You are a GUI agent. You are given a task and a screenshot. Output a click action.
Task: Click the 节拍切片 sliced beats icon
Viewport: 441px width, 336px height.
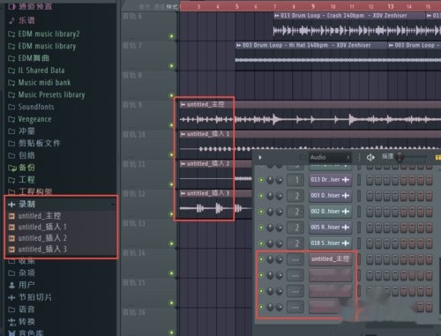[x=11, y=297]
